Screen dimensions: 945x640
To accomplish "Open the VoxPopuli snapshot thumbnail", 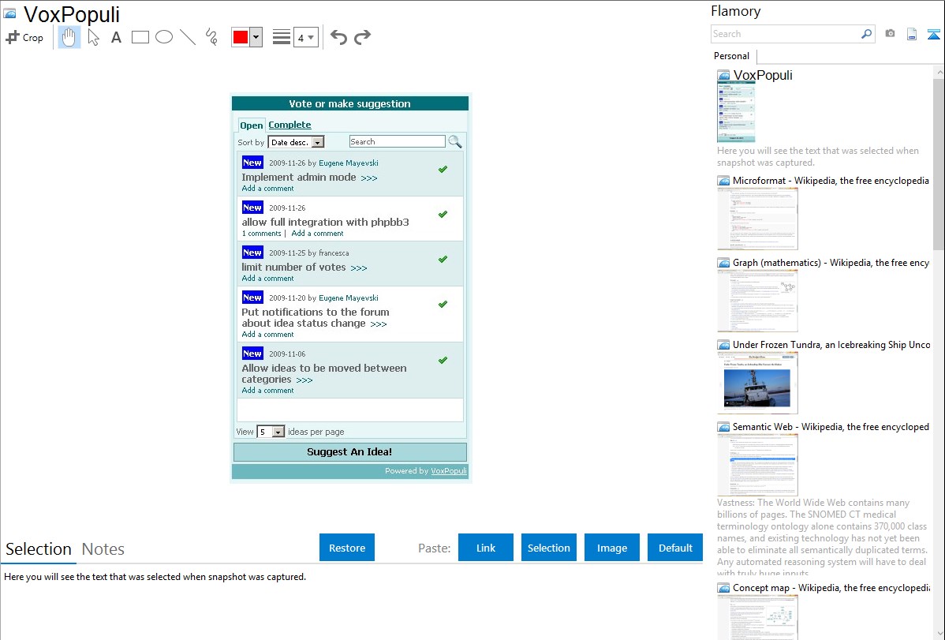I will pos(736,113).
